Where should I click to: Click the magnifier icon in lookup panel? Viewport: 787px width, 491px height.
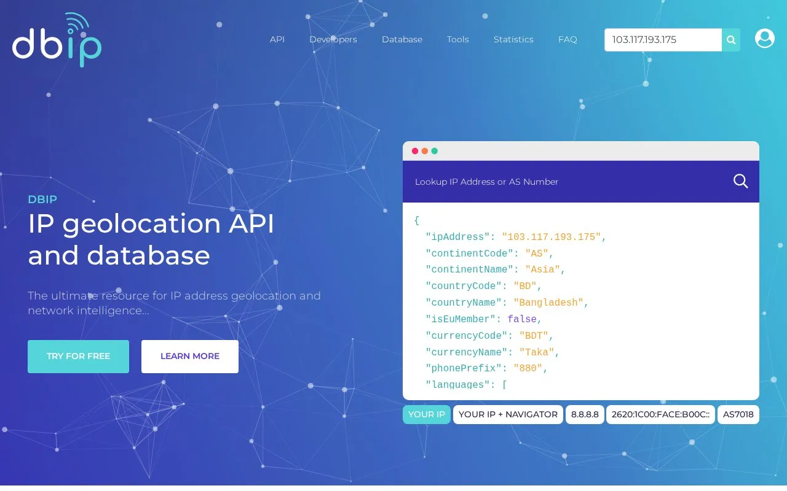pos(741,181)
